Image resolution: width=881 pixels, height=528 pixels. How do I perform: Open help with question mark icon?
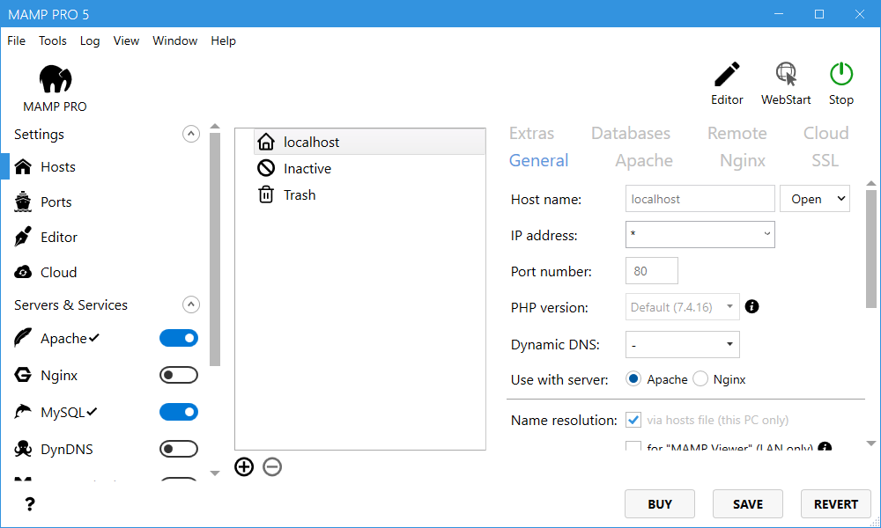(30, 504)
